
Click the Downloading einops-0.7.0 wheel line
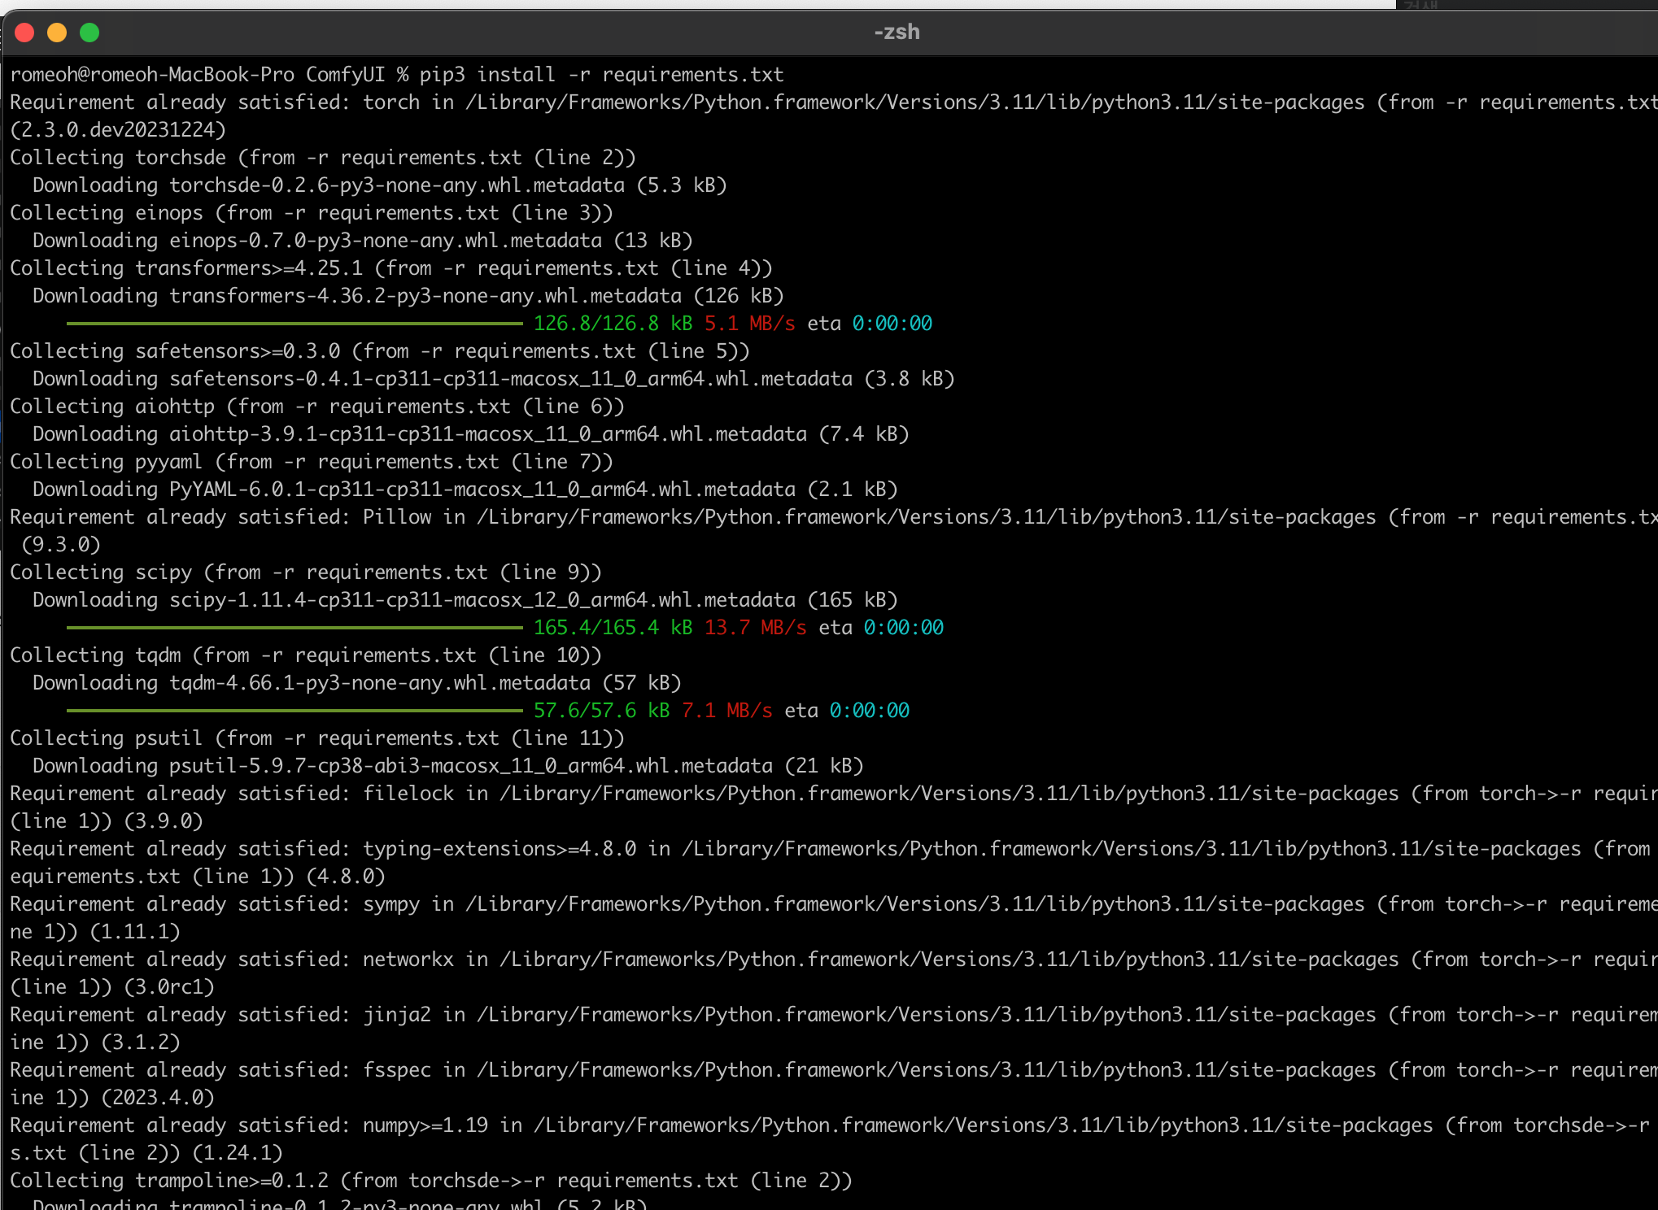coord(362,241)
